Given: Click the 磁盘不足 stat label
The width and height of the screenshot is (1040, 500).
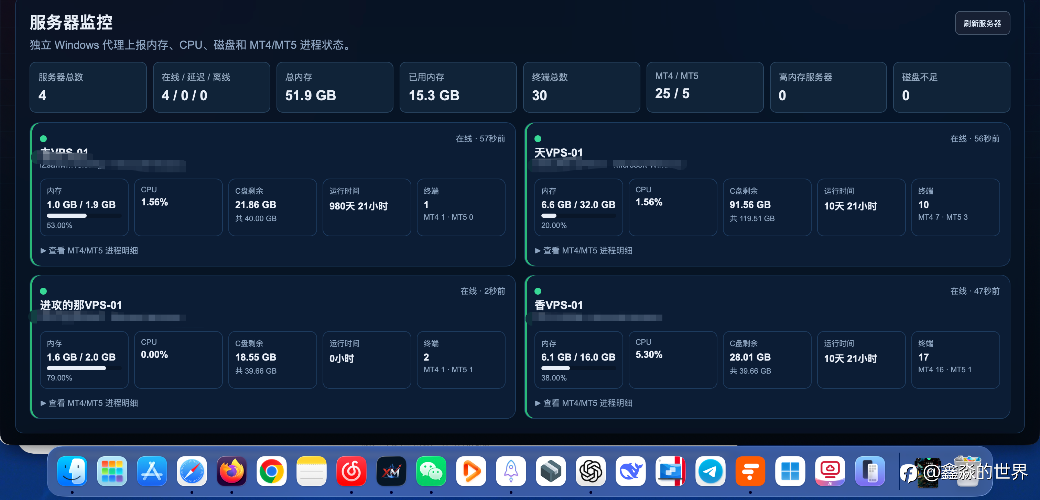Looking at the screenshot, I should [920, 77].
